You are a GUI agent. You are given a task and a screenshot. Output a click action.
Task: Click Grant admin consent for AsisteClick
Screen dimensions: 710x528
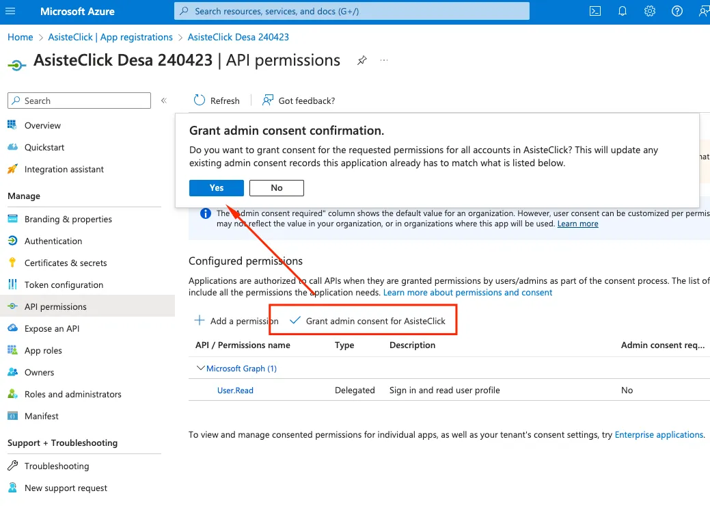pos(367,321)
